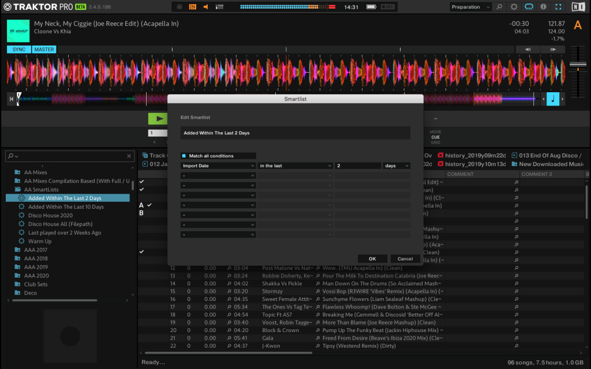Image resolution: width=591 pixels, height=369 pixels.
Task: Open history_2019y10m13d favorite shortcut
Action: point(472,164)
